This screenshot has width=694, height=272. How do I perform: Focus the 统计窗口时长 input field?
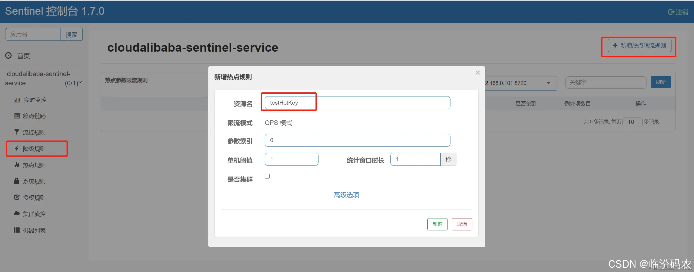point(415,159)
